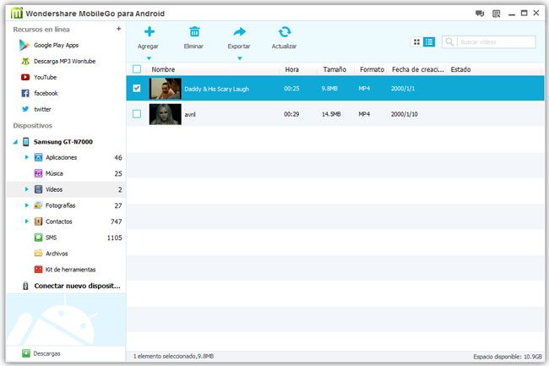Open Descarga MP3 Wontube

64,62
